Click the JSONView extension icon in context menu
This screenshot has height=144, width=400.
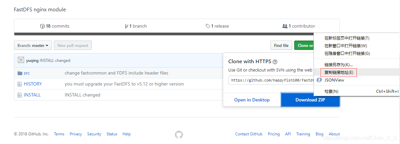click(x=319, y=80)
